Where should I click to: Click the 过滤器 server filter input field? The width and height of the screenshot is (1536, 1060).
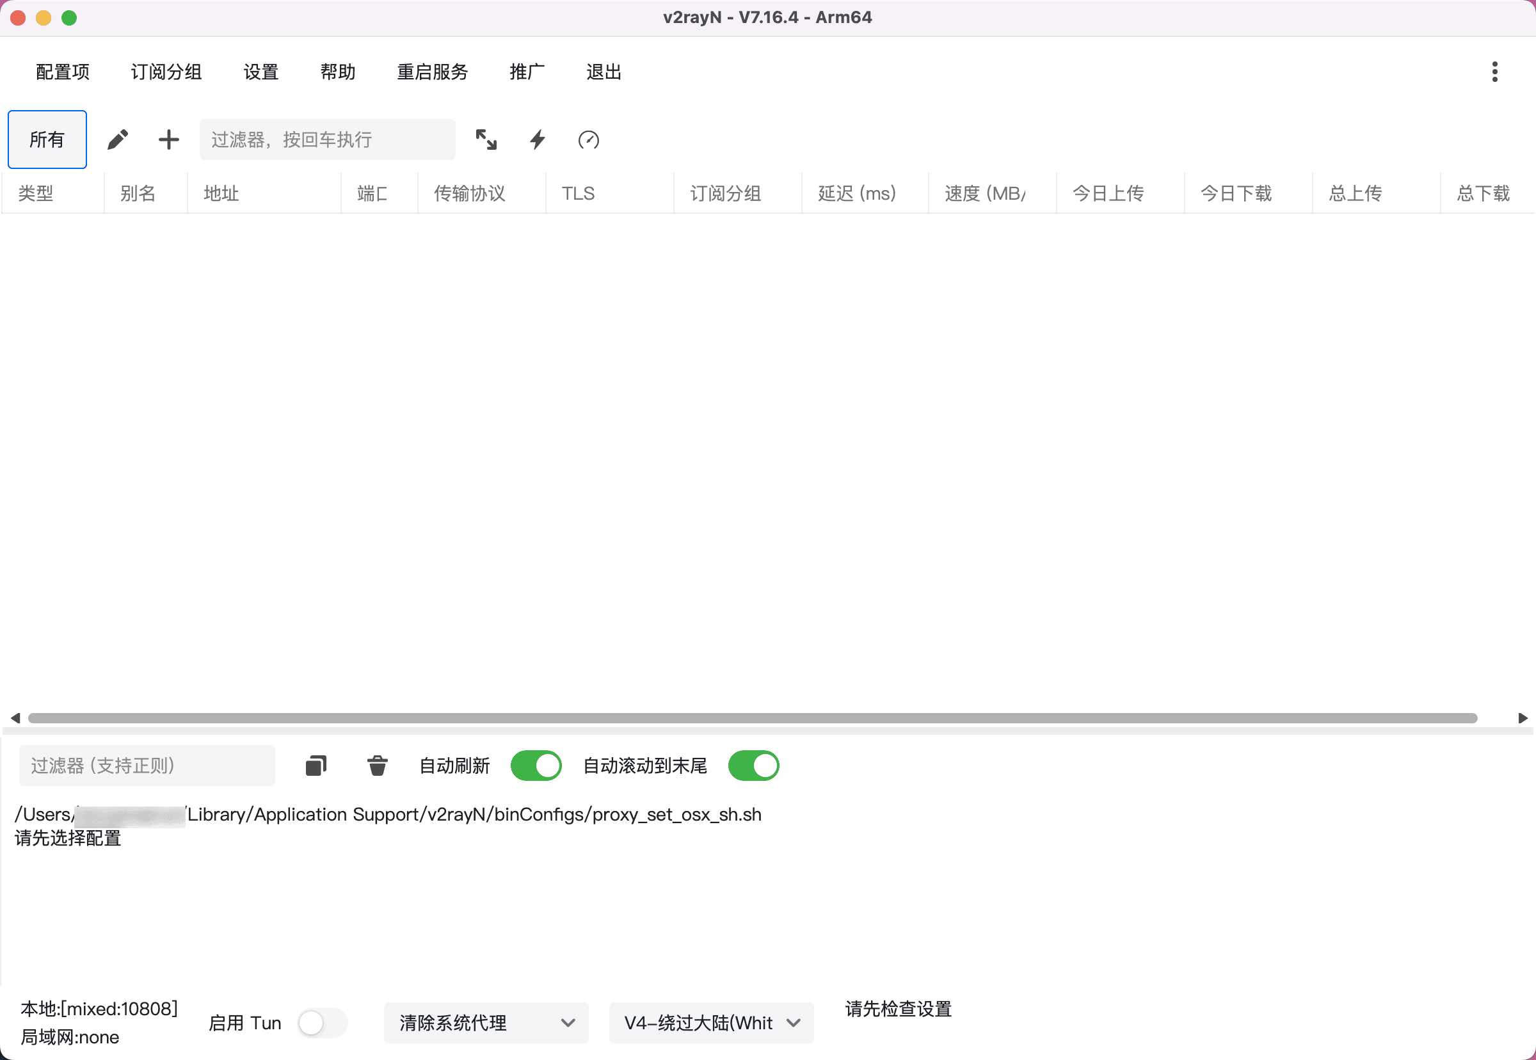click(x=327, y=140)
